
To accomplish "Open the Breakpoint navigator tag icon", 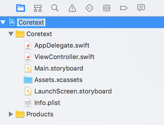I will (124, 8).
